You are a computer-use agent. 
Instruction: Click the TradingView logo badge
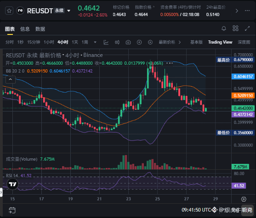tap(12, 184)
